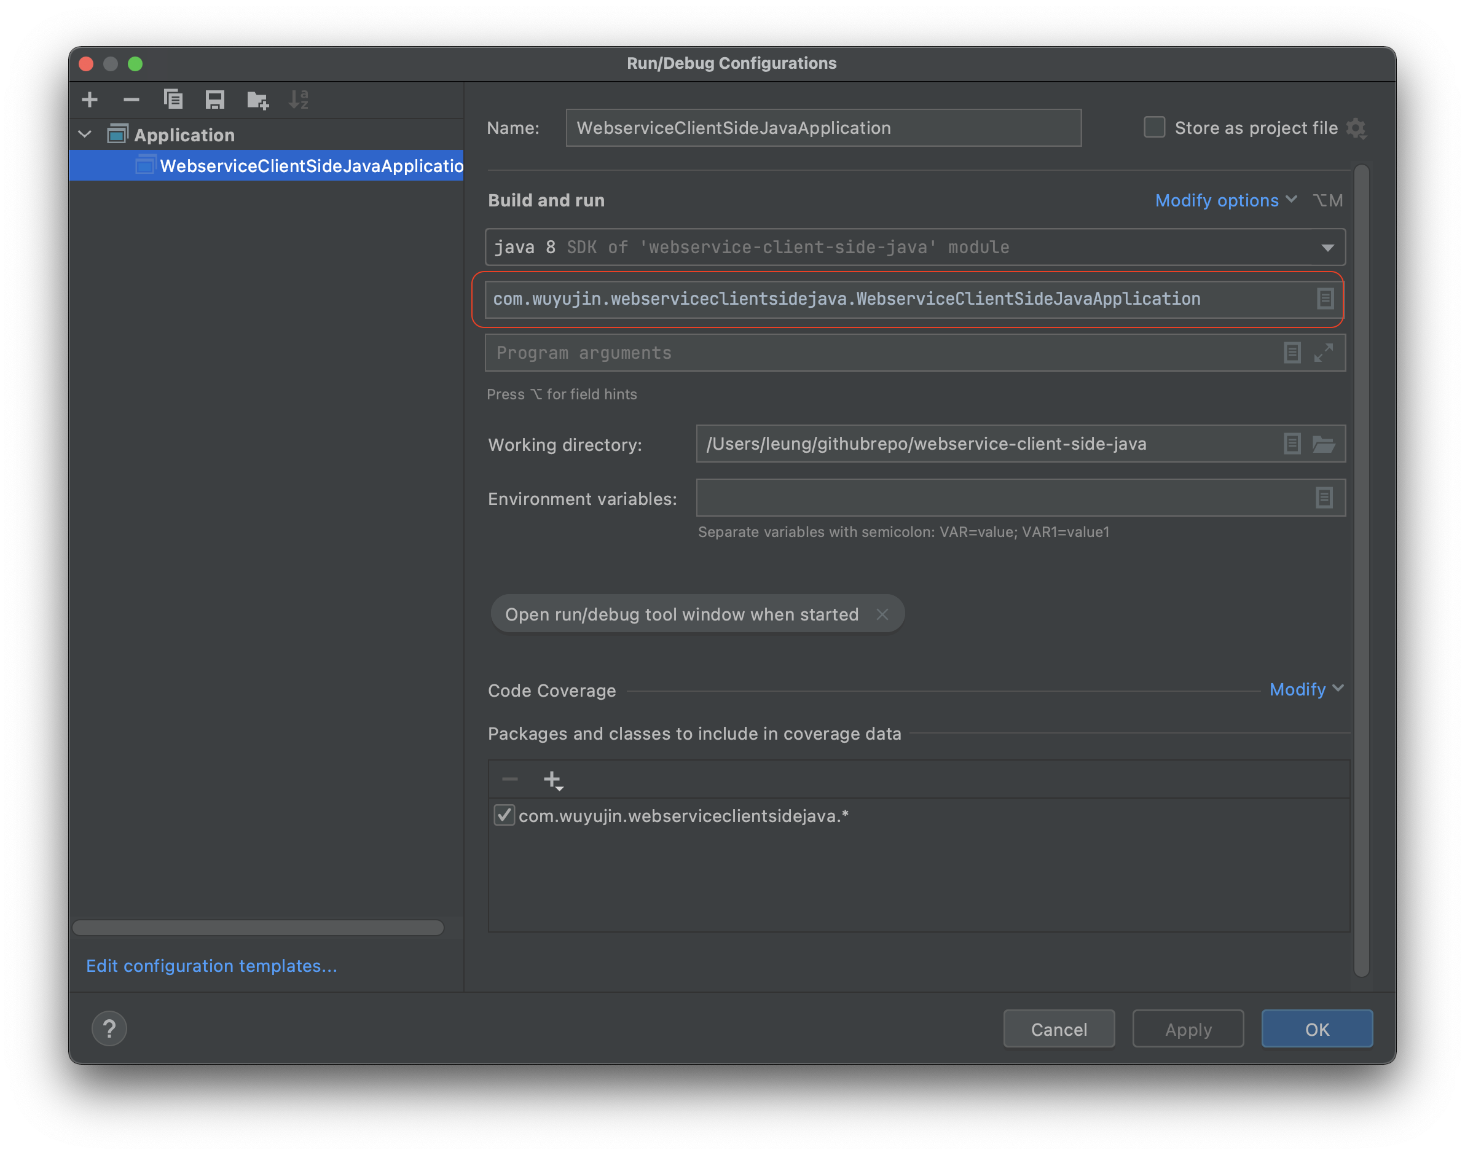The width and height of the screenshot is (1465, 1155).
Task: Click the Add New Configuration plus icon
Action: pos(89,100)
